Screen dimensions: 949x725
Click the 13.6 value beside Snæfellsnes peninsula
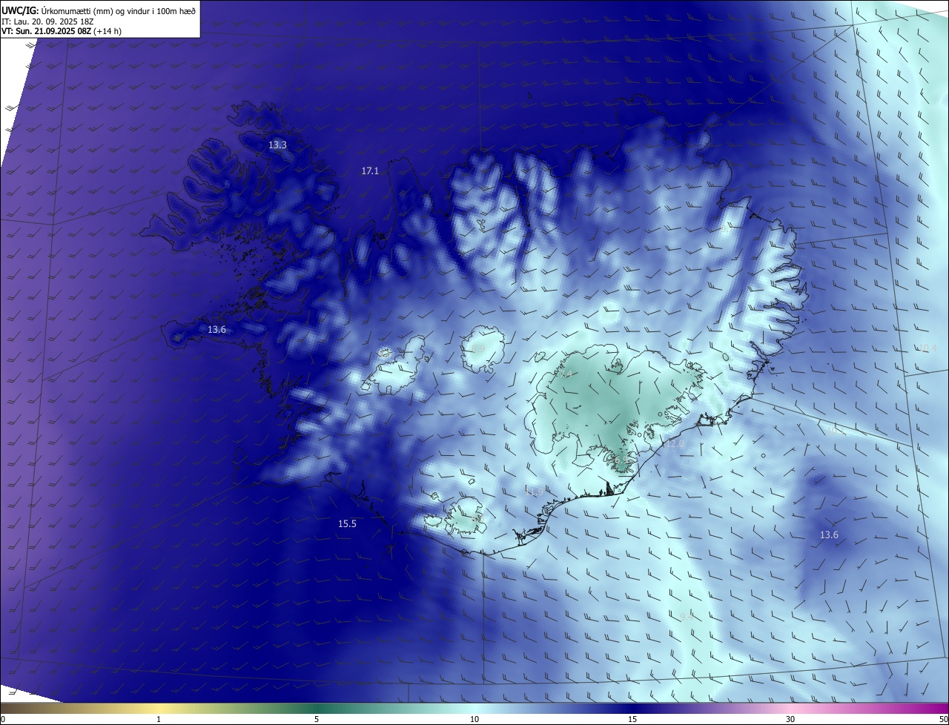[x=216, y=329]
